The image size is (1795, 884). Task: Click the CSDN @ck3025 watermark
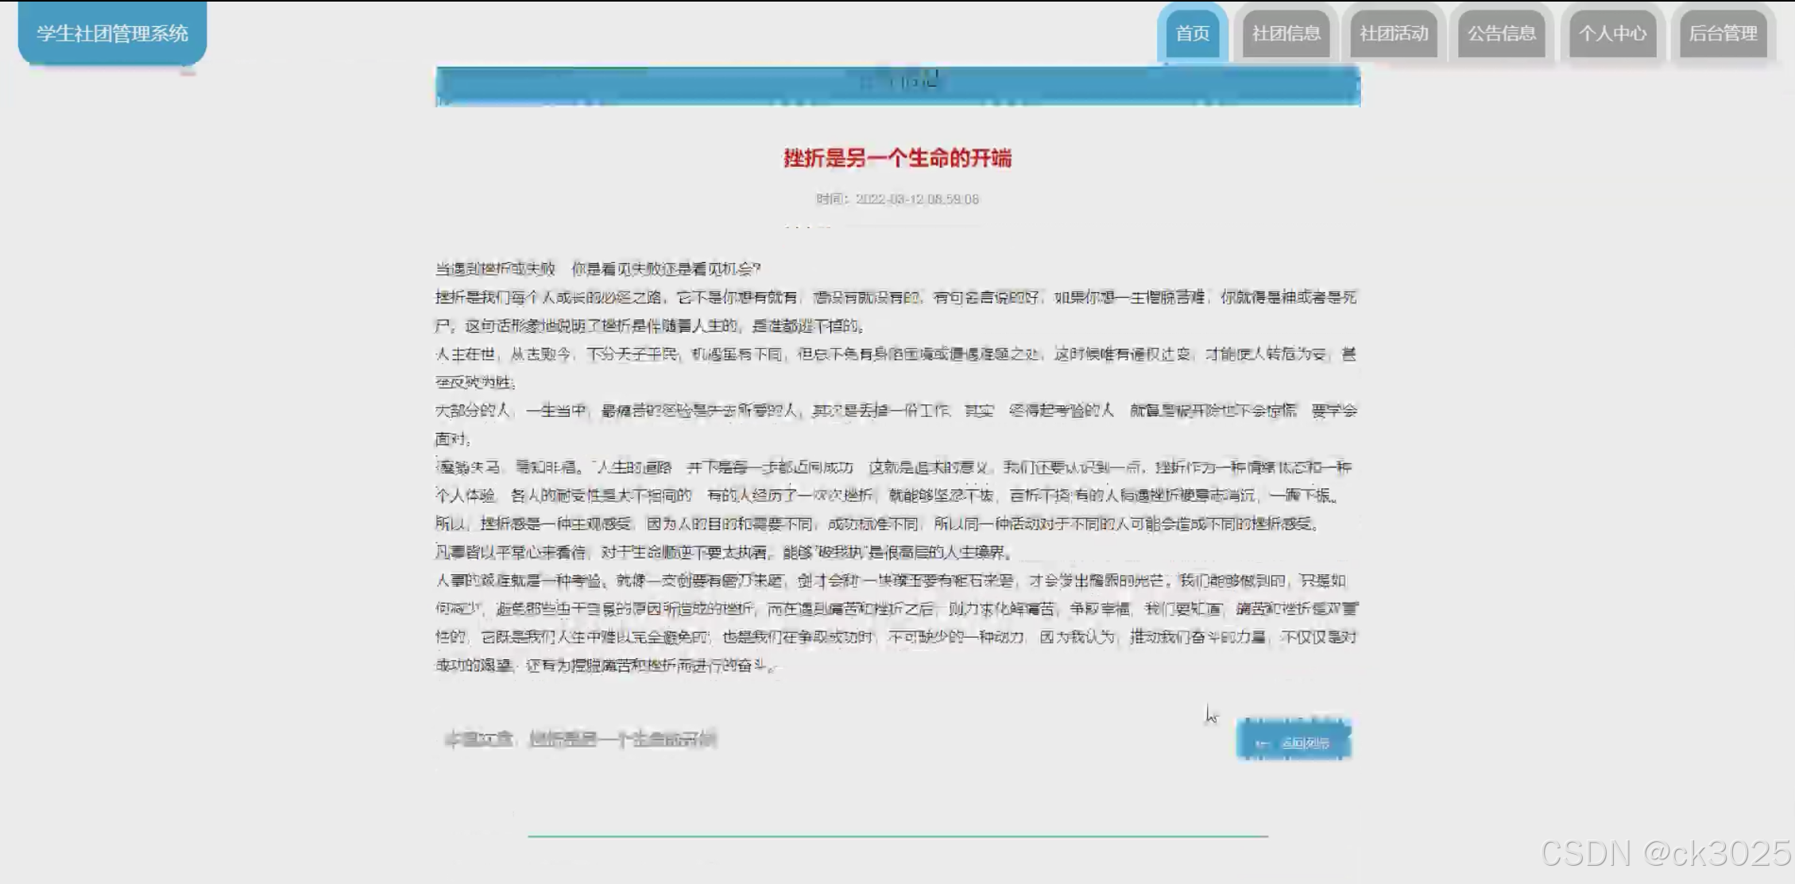[1665, 853]
